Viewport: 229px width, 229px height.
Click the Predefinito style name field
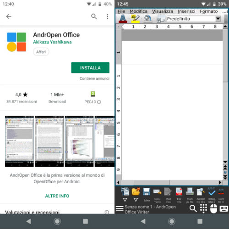191,19
